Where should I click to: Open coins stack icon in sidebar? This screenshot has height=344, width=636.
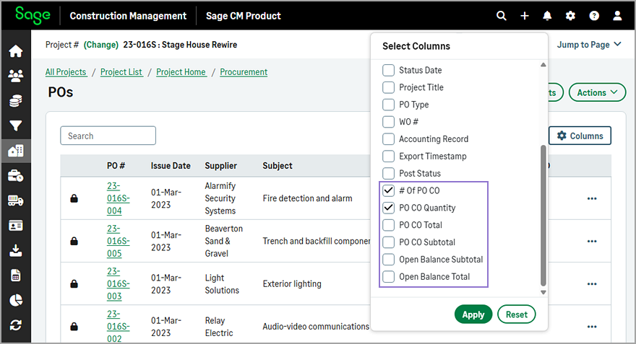[x=16, y=101]
